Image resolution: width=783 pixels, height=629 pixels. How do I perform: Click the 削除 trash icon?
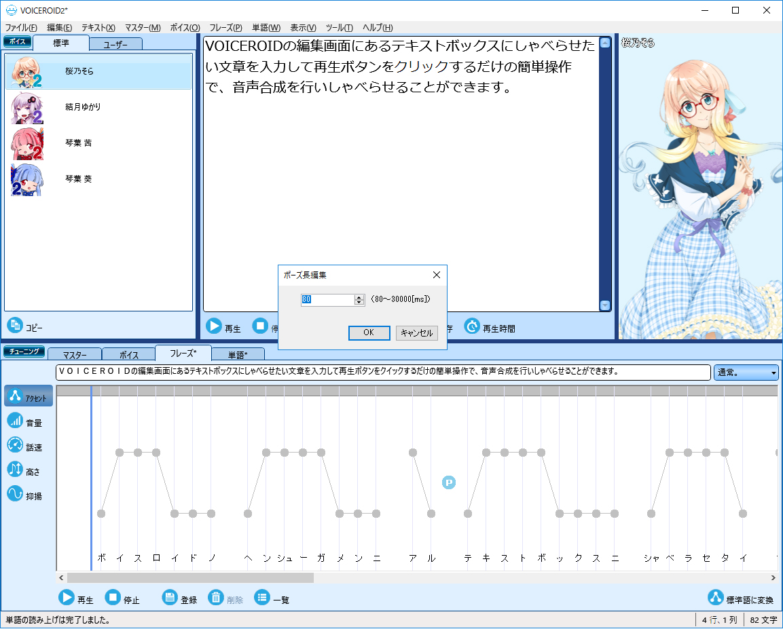[216, 597]
